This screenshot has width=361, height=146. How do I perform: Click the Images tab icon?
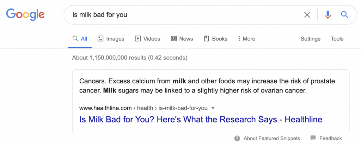coord(100,39)
